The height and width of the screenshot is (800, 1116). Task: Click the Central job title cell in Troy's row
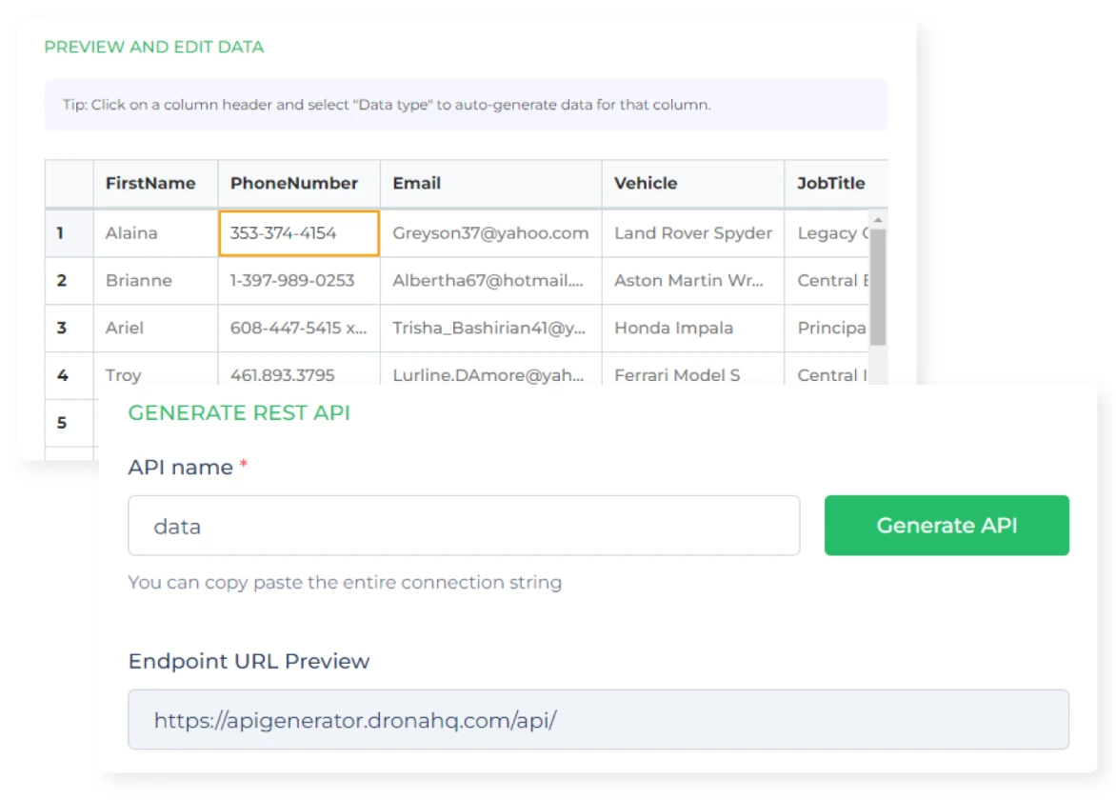point(827,370)
